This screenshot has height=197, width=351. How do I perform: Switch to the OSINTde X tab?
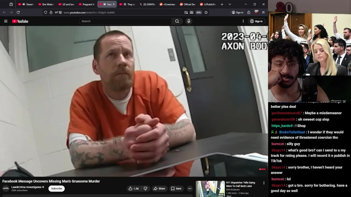click(147, 4)
